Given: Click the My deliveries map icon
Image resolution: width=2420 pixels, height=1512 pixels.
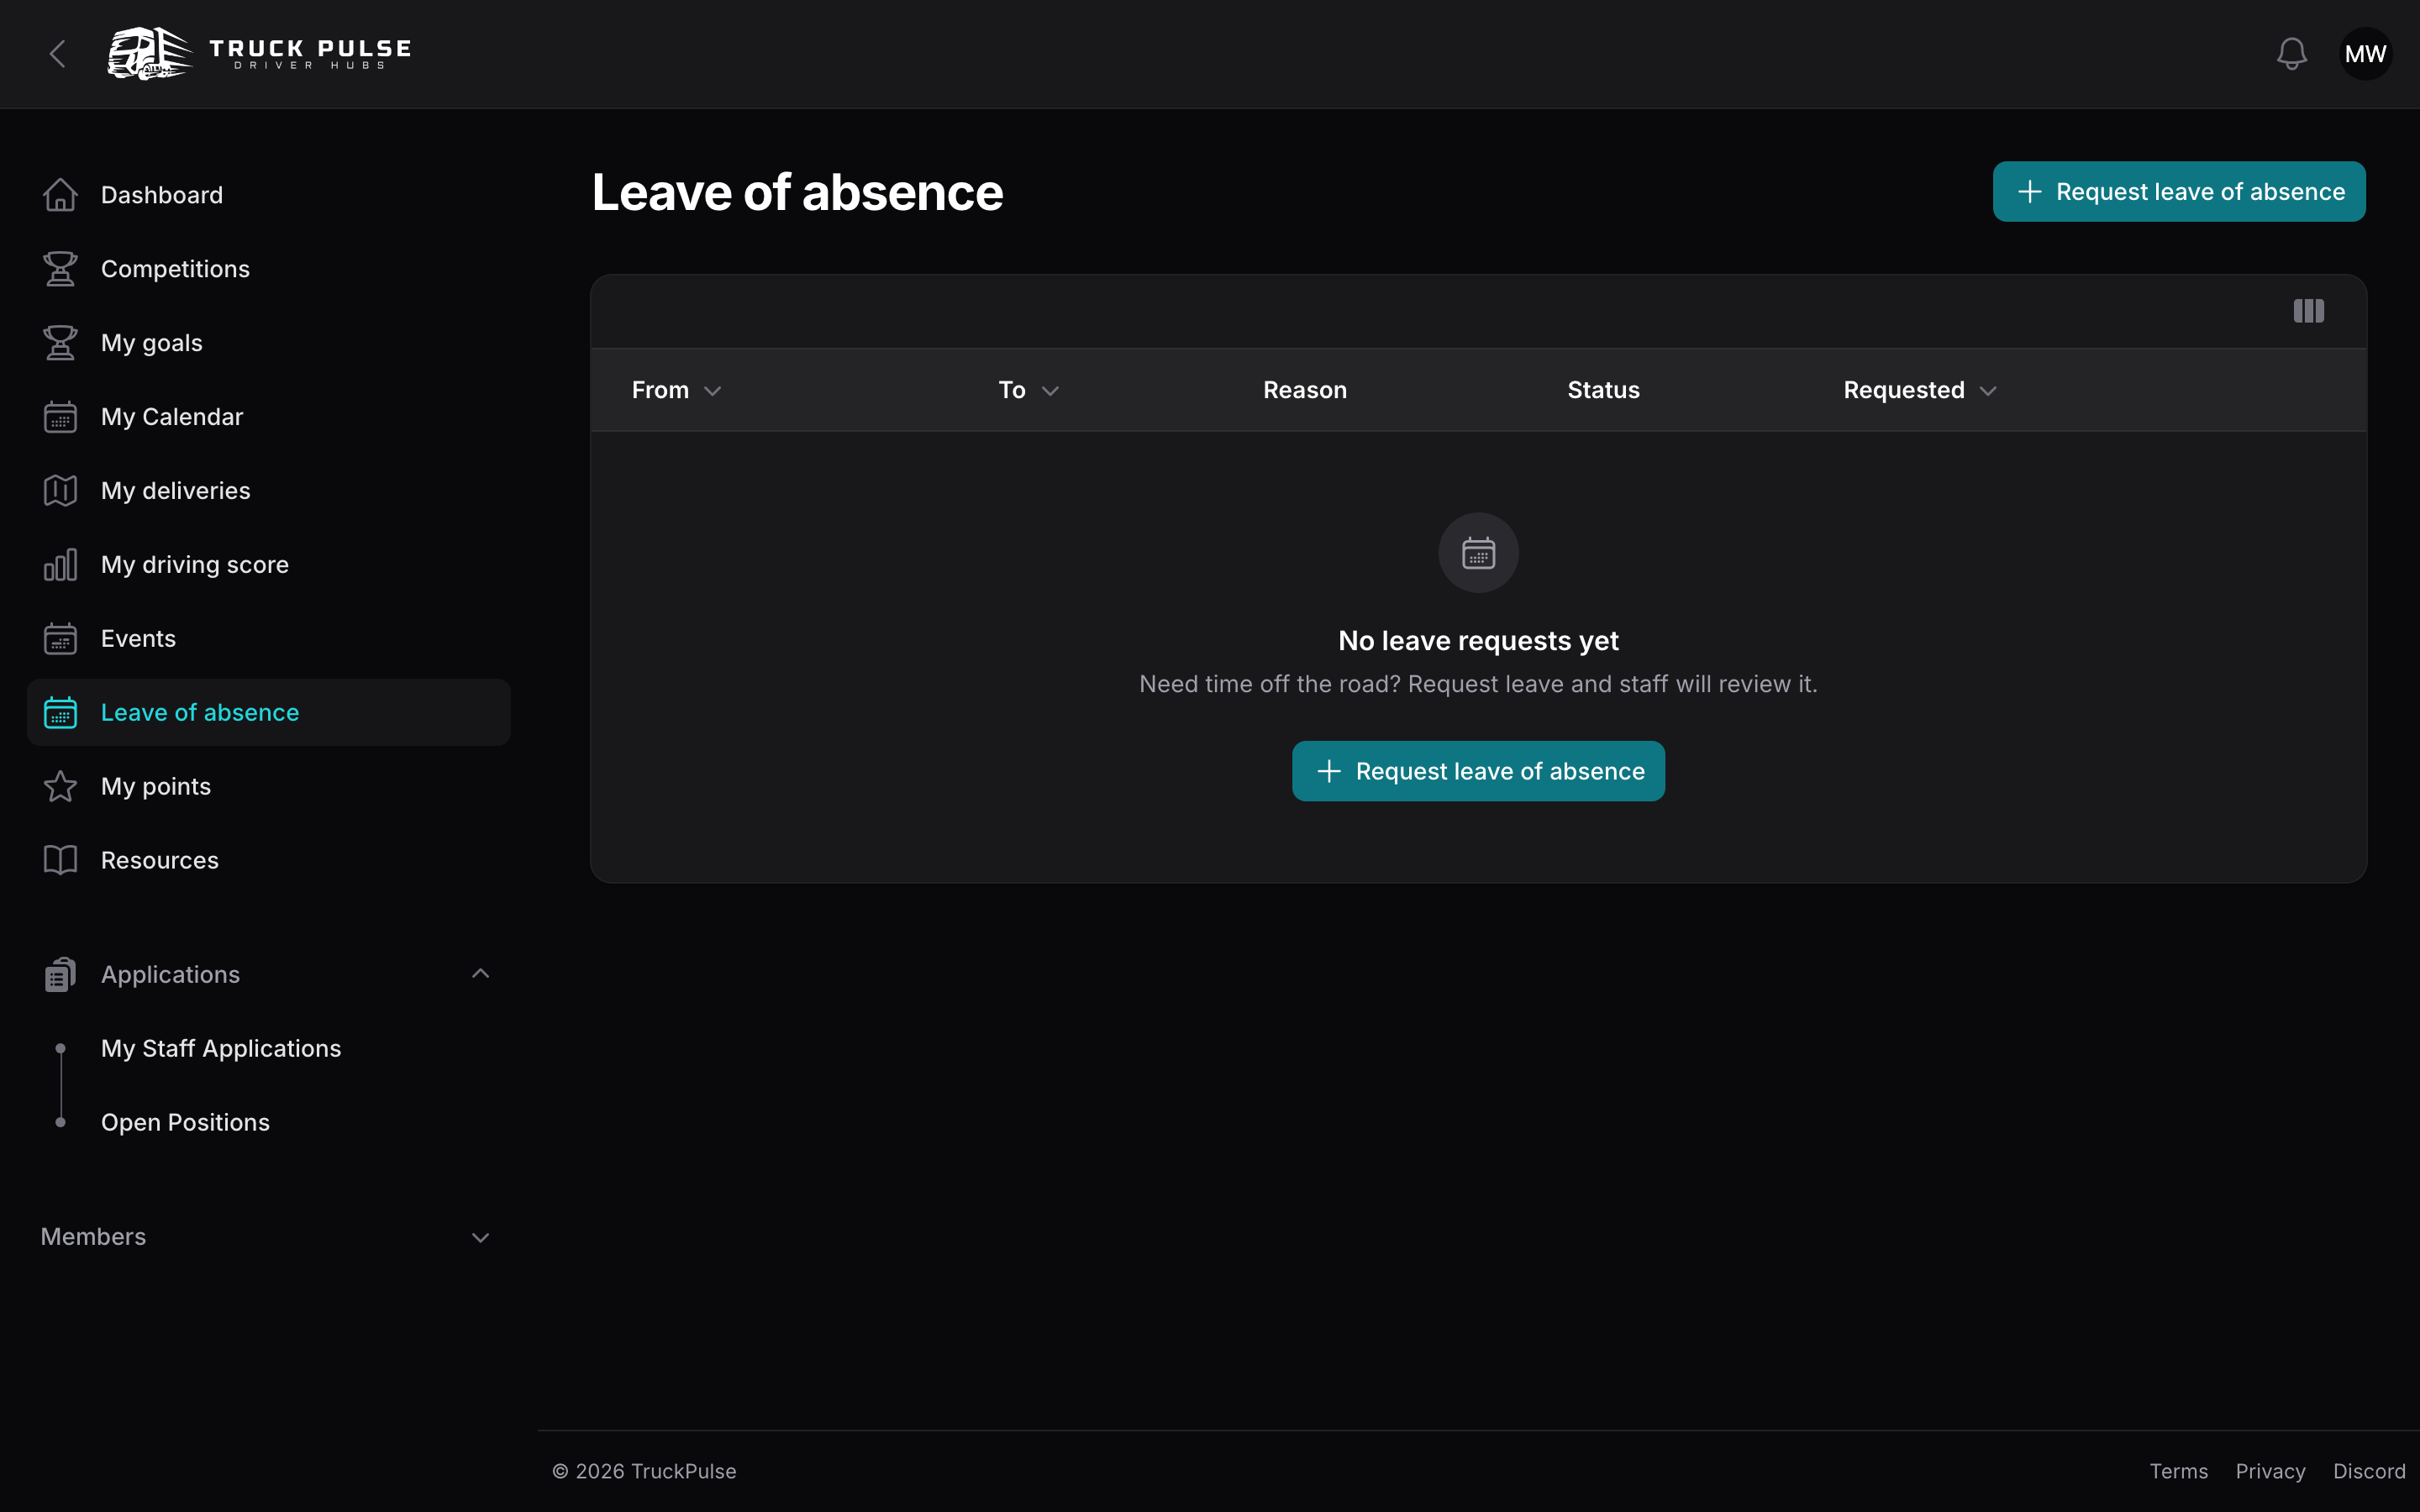Looking at the screenshot, I should coord(60,491).
